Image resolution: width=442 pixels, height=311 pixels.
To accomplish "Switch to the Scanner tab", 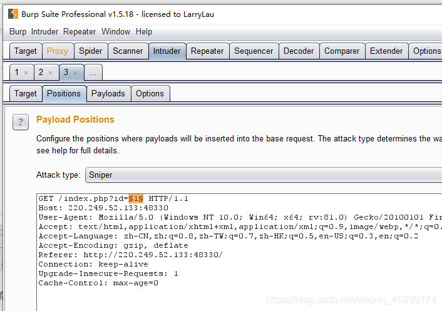I will pyautogui.click(x=128, y=51).
